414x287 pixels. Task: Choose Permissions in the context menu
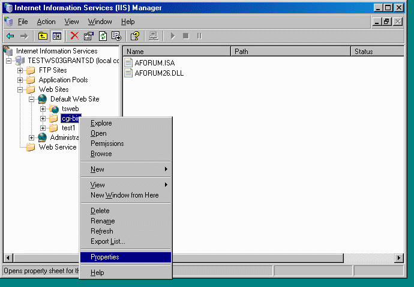coord(125,143)
